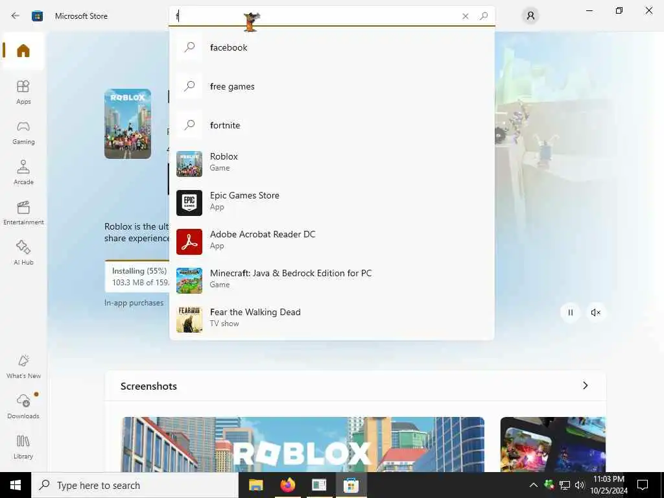Click the Installing (55%) progress button

pos(137,276)
